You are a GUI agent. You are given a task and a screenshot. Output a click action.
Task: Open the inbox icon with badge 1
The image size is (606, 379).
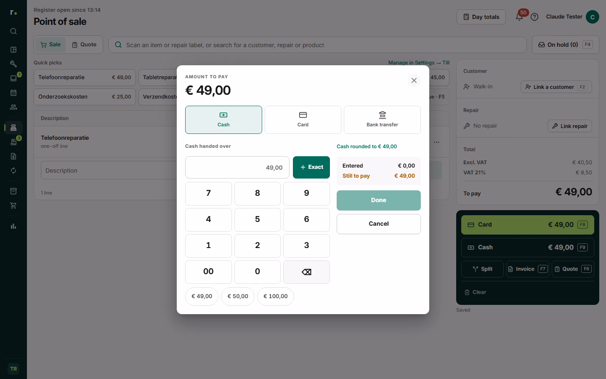click(13, 78)
